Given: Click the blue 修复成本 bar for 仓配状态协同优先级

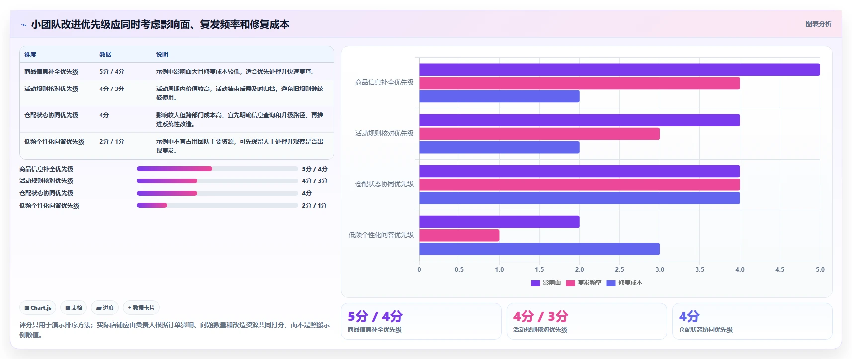Looking at the screenshot, I should coord(579,198).
